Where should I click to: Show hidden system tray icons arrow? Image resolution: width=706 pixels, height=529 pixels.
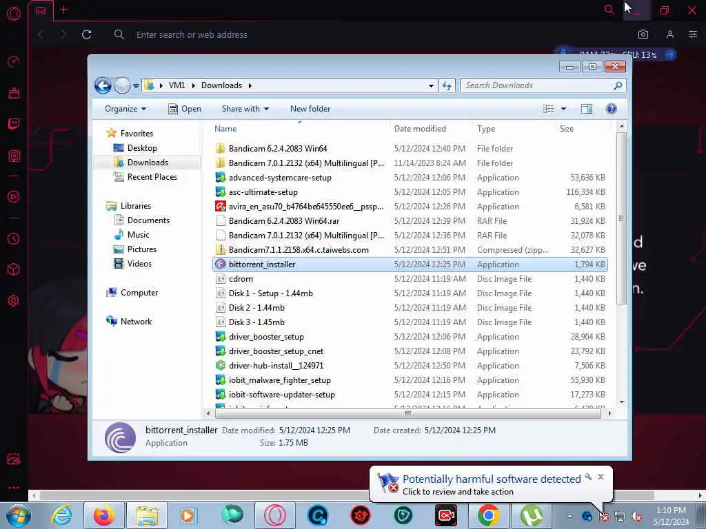(x=569, y=516)
